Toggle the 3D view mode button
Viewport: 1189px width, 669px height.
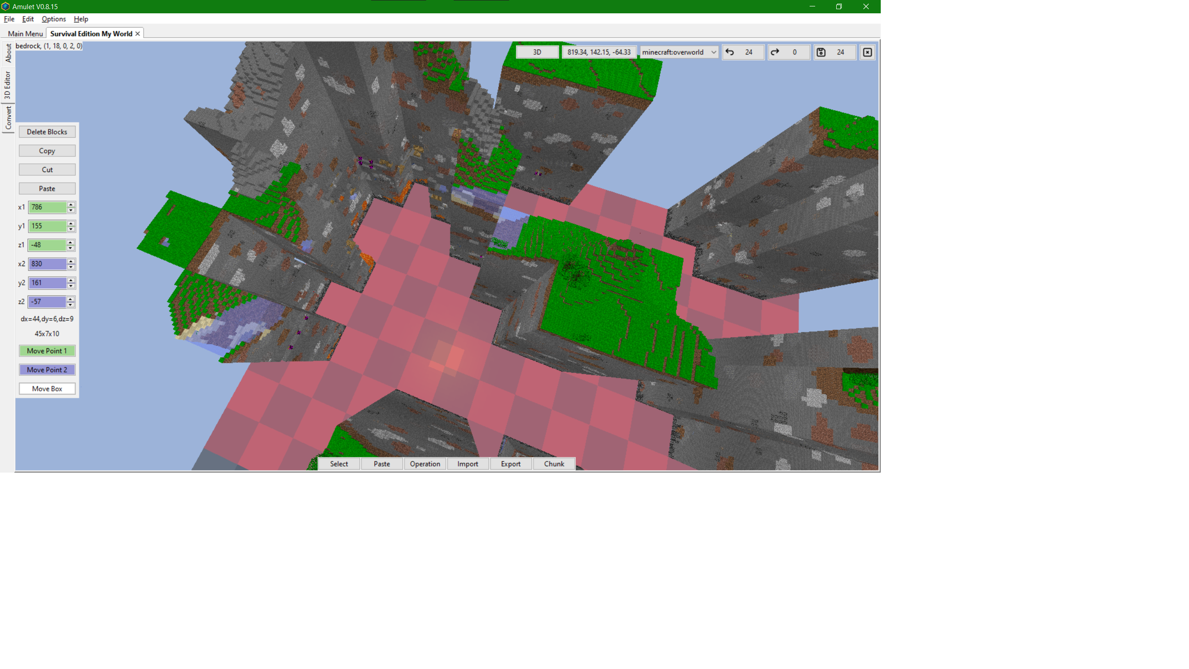click(x=537, y=52)
